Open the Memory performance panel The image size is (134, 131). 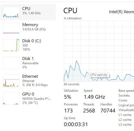click(28, 28)
